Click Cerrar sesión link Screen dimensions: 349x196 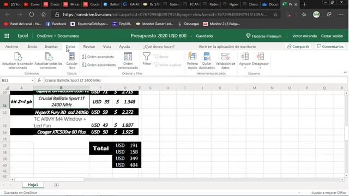click(x=332, y=36)
